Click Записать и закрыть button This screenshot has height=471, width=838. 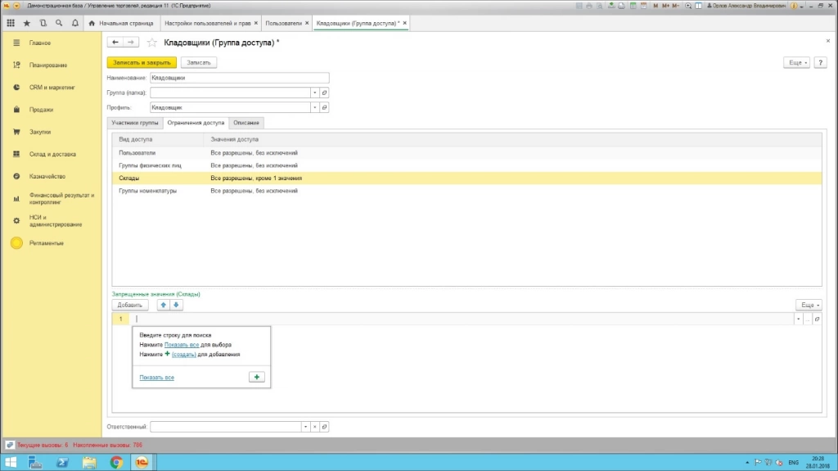pyautogui.click(x=142, y=62)
